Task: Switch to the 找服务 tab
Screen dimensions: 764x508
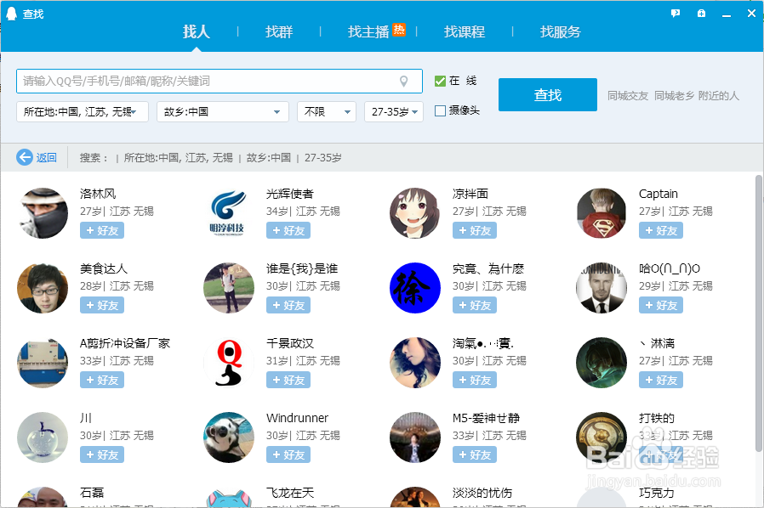Action: pyautogui.click(x=561, y=31)
